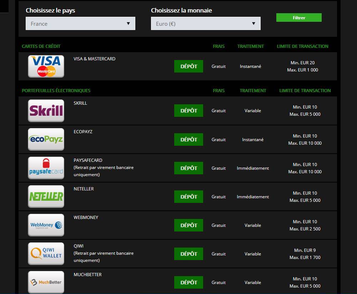
Task: Click the ecoPayz limit Max. EUR 10 000
Action: 305,143
